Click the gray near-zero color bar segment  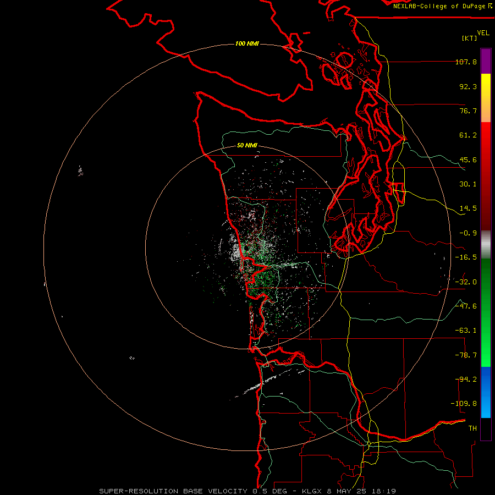(486, 245)
